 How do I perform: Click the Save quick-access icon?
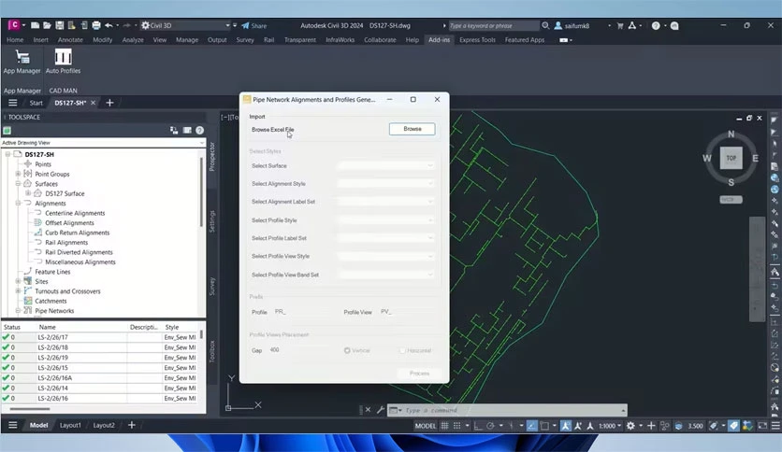(59, 25)
